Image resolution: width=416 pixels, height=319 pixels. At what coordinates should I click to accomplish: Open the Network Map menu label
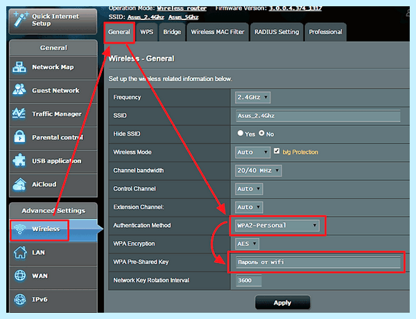pyautogui.click(x=53, y=67)
